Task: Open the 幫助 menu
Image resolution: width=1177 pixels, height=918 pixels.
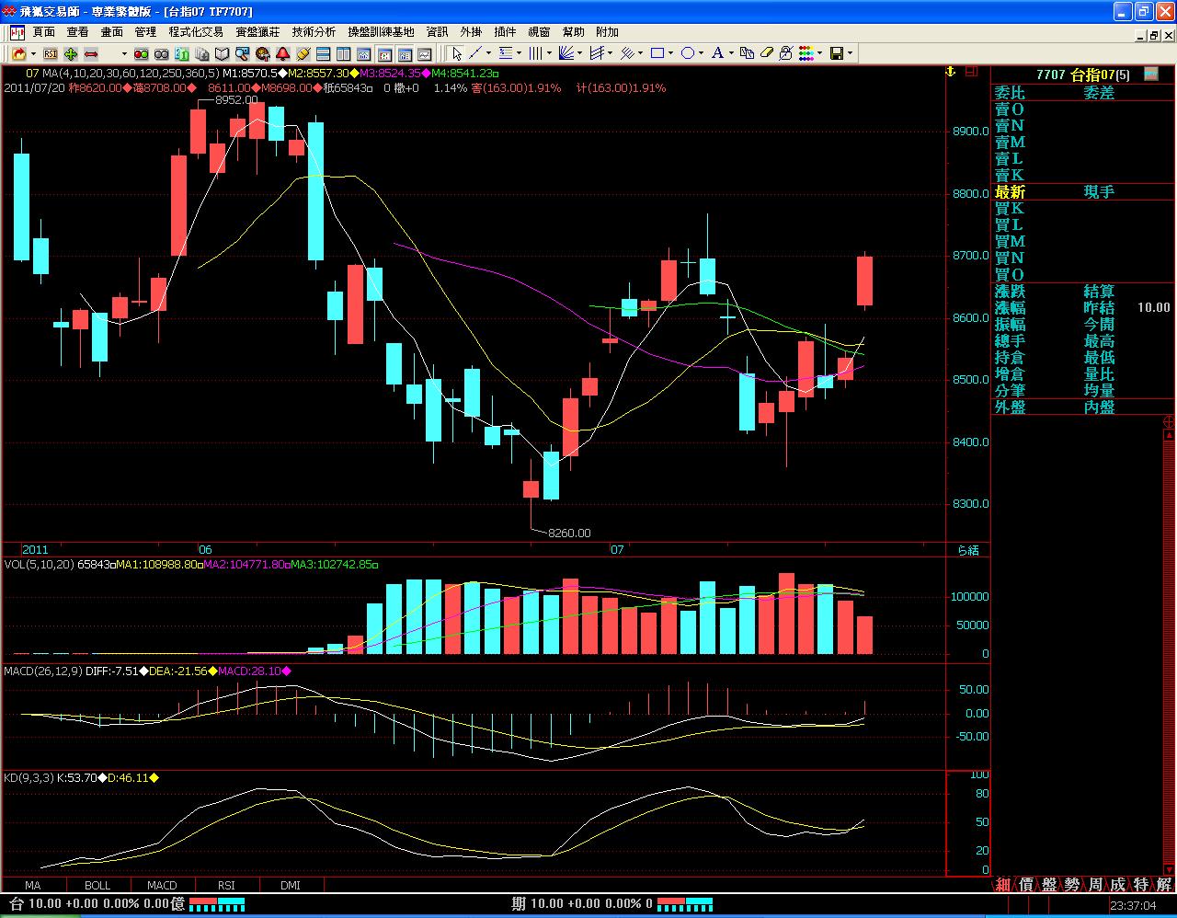Action: tap(573, 32)
